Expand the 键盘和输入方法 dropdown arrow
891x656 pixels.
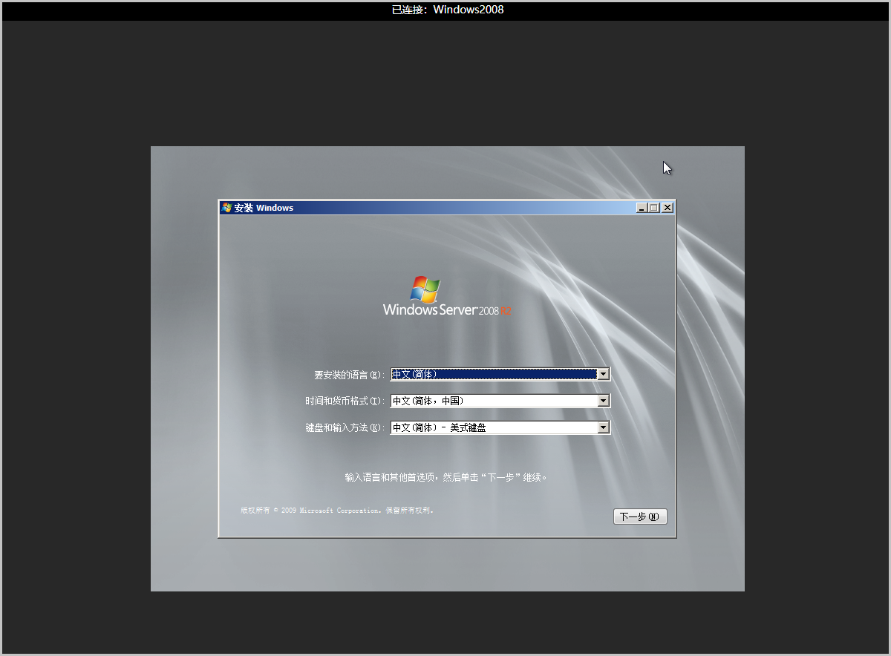tap(604, 427)
